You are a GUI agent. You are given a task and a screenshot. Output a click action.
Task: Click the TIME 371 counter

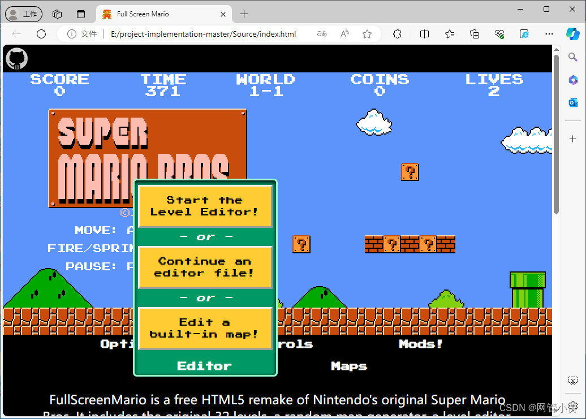pyautogui.click(x=163, y=85)
